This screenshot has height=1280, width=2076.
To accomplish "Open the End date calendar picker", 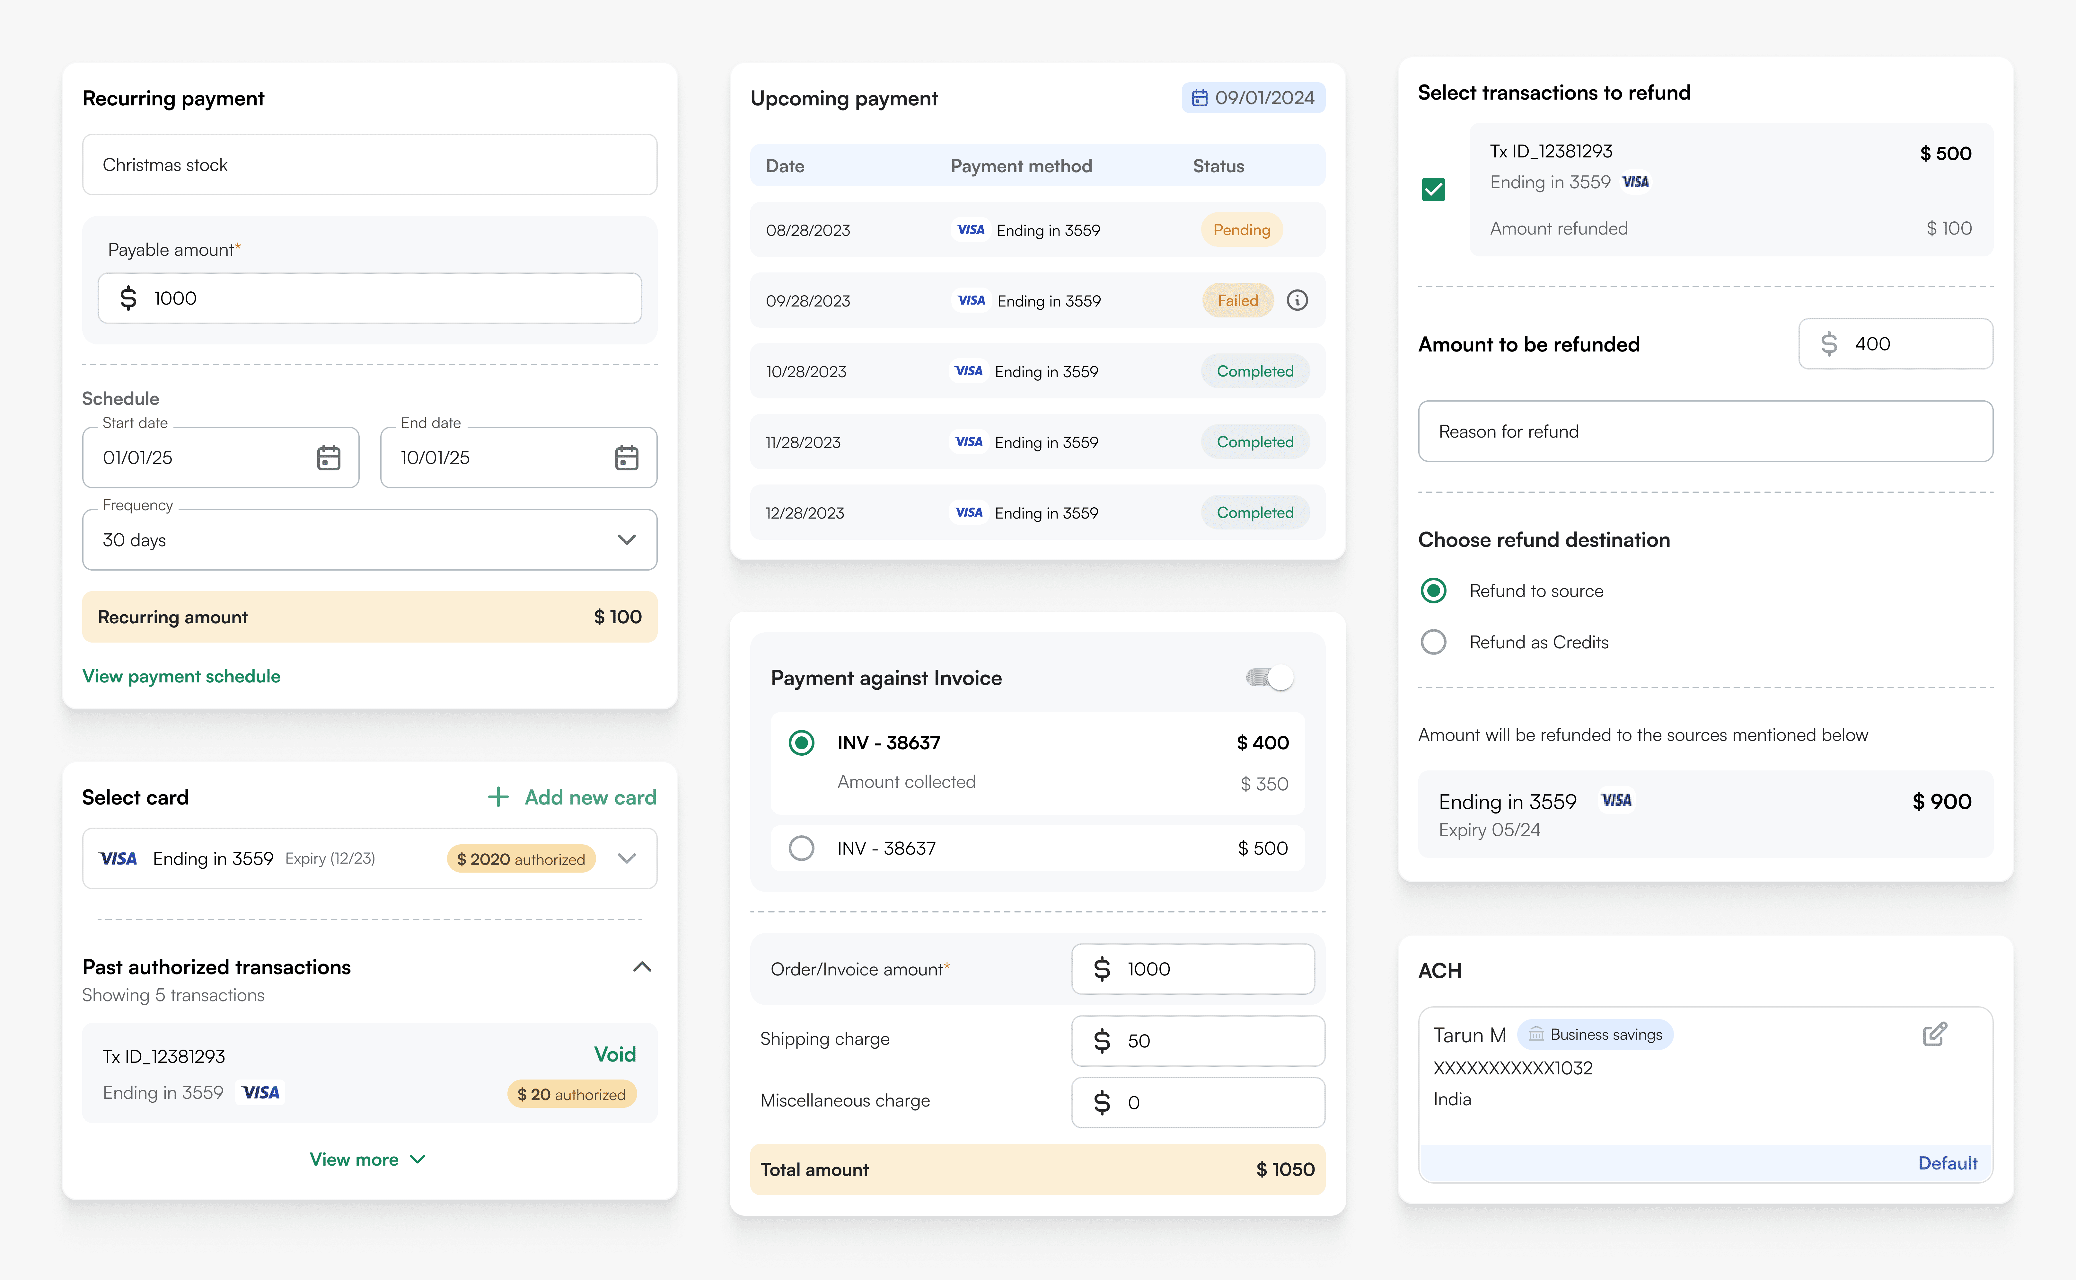I will [626, 457].
